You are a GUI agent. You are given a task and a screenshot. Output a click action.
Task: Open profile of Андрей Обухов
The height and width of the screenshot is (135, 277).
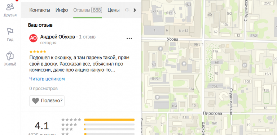58,37
